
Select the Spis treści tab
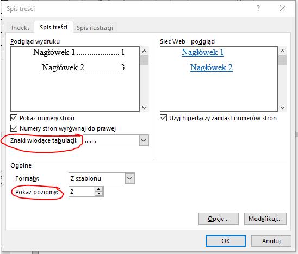[53, 27]
